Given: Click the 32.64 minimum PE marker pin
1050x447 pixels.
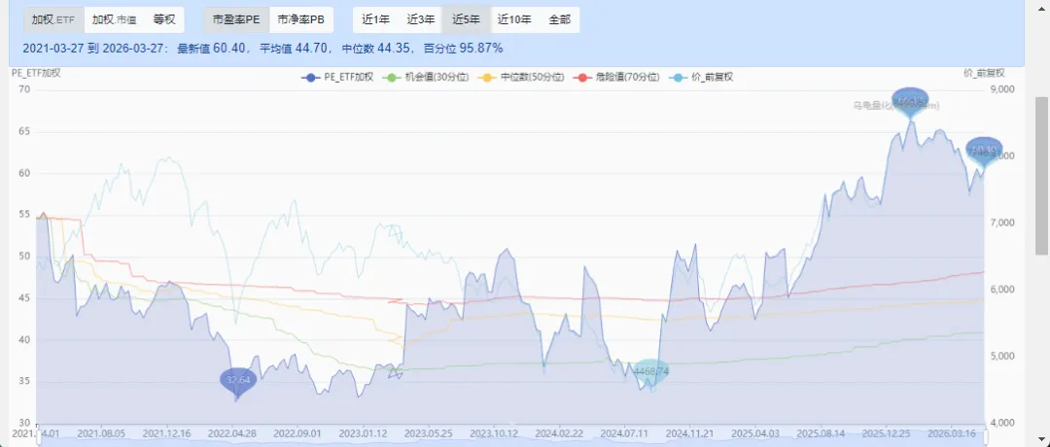Looking at the screenshot, I should coord(238,381).
